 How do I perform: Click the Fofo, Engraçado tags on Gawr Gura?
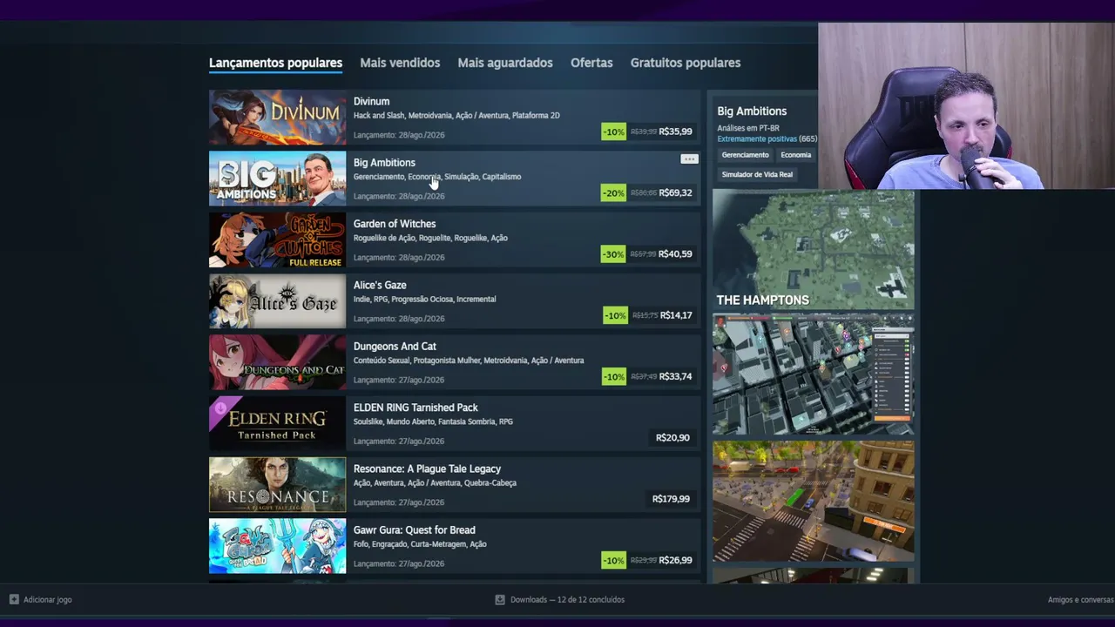420,544
